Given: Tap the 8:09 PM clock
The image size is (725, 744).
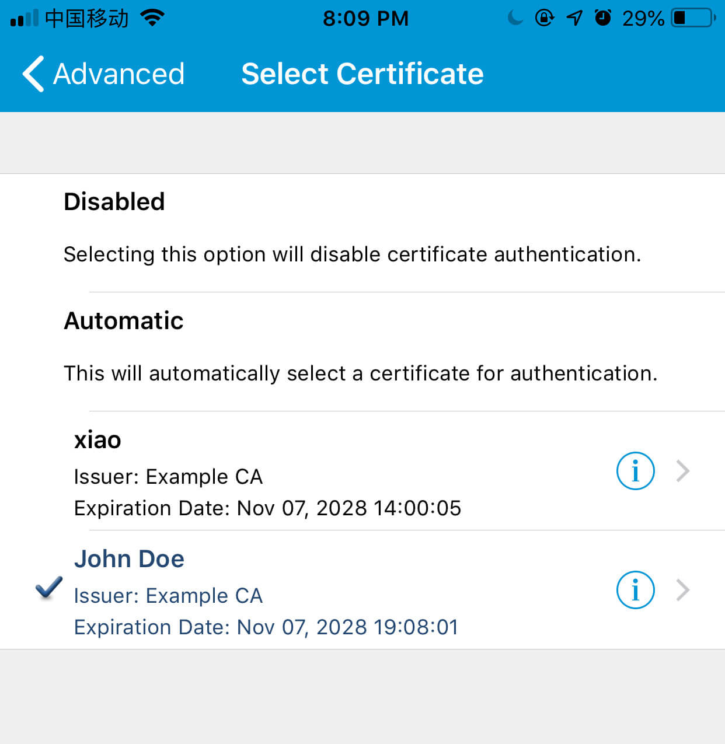Looking at the screenshot, I should pos(365,18).
